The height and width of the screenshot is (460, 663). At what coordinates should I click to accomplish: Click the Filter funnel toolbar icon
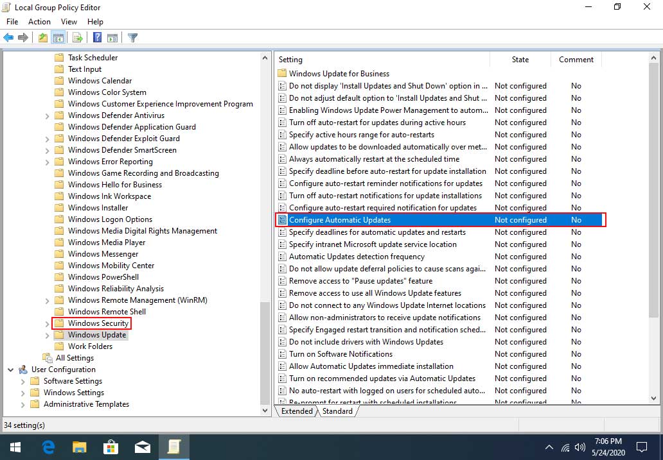click(x=132, y=38)
